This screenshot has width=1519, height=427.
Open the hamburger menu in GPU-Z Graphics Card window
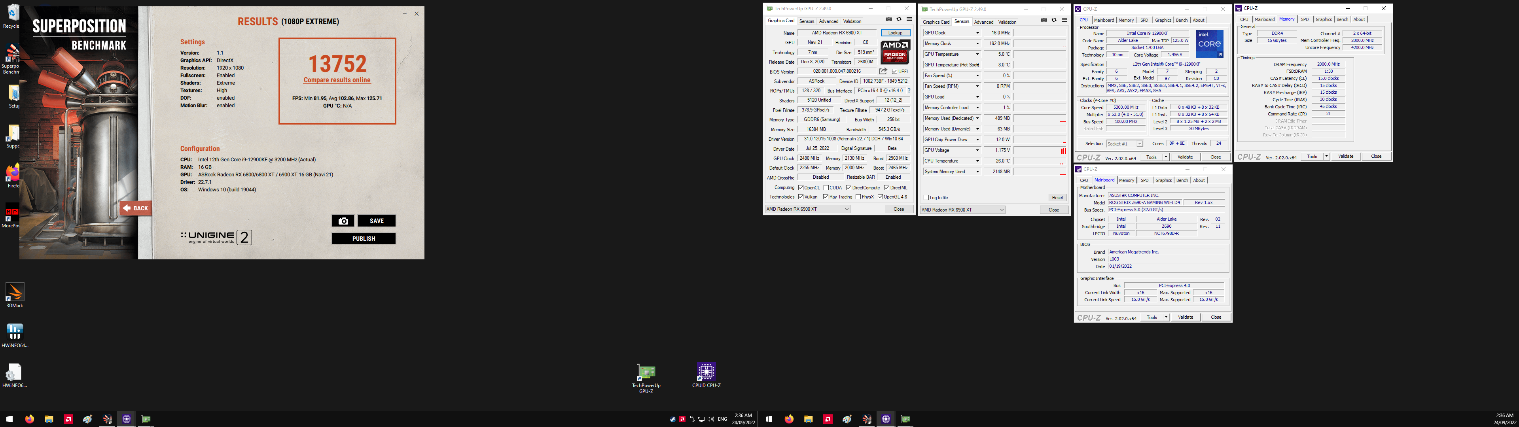tap(909, 19)
